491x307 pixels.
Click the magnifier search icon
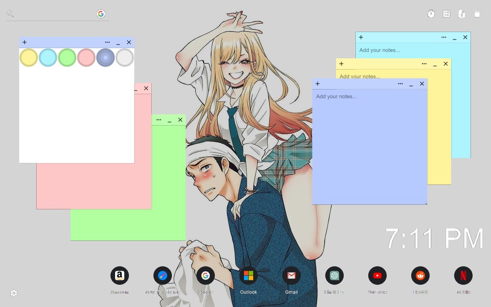tap(10, 14)
